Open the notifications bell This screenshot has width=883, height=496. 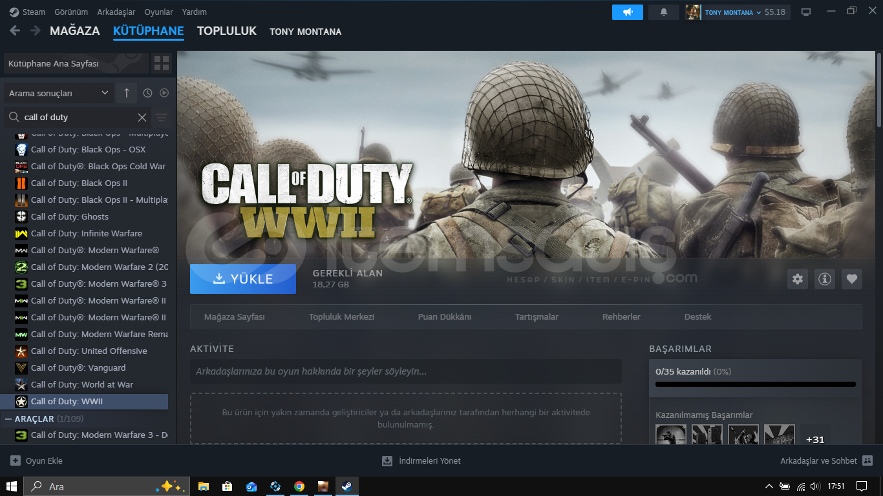(x=664, y=12)
